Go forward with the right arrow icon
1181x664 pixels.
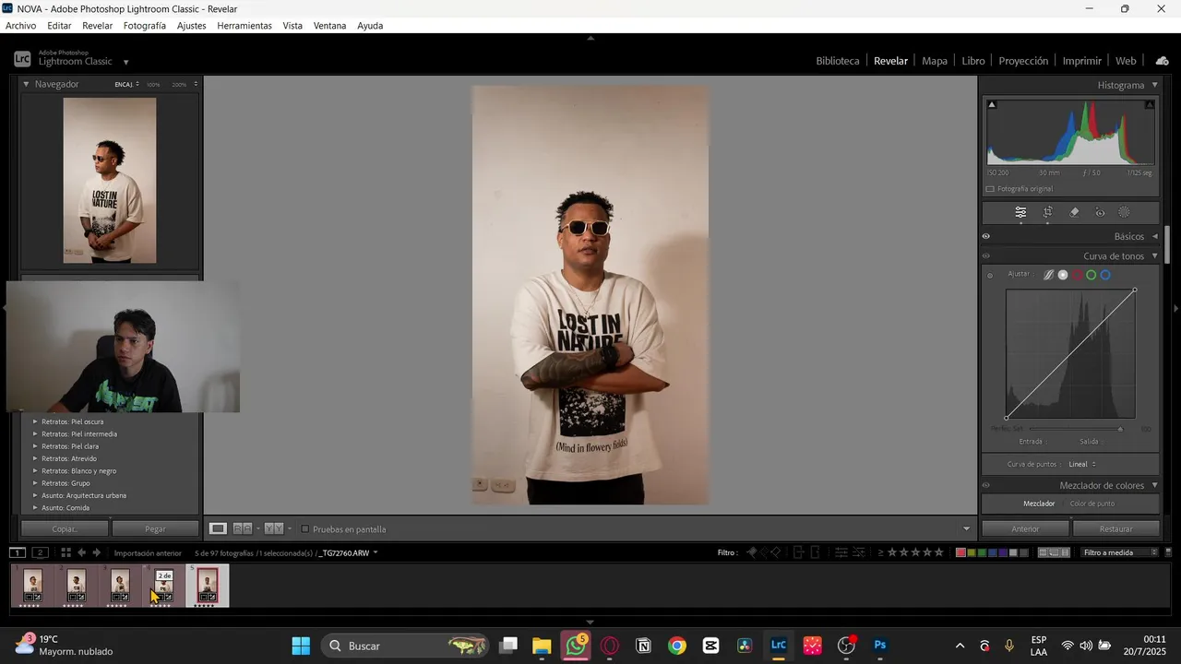(x=96, y=552)
